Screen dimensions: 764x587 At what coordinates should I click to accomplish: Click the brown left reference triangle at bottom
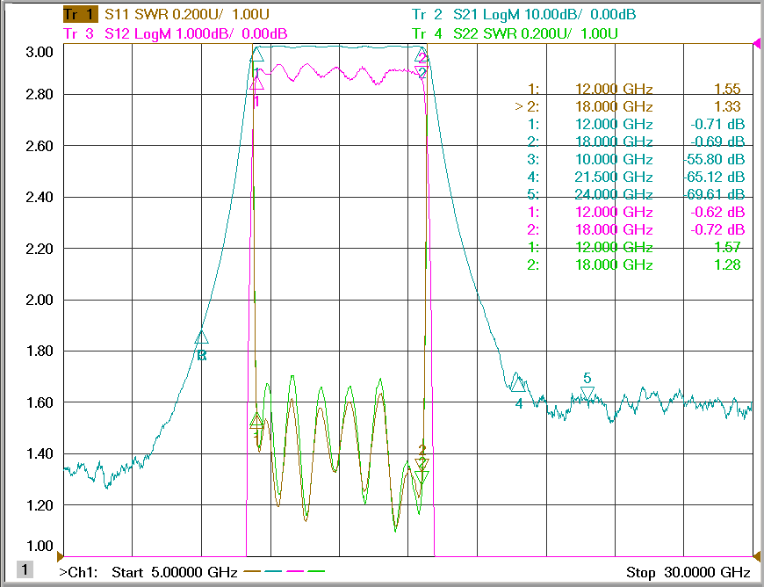(x=61, y=555)
